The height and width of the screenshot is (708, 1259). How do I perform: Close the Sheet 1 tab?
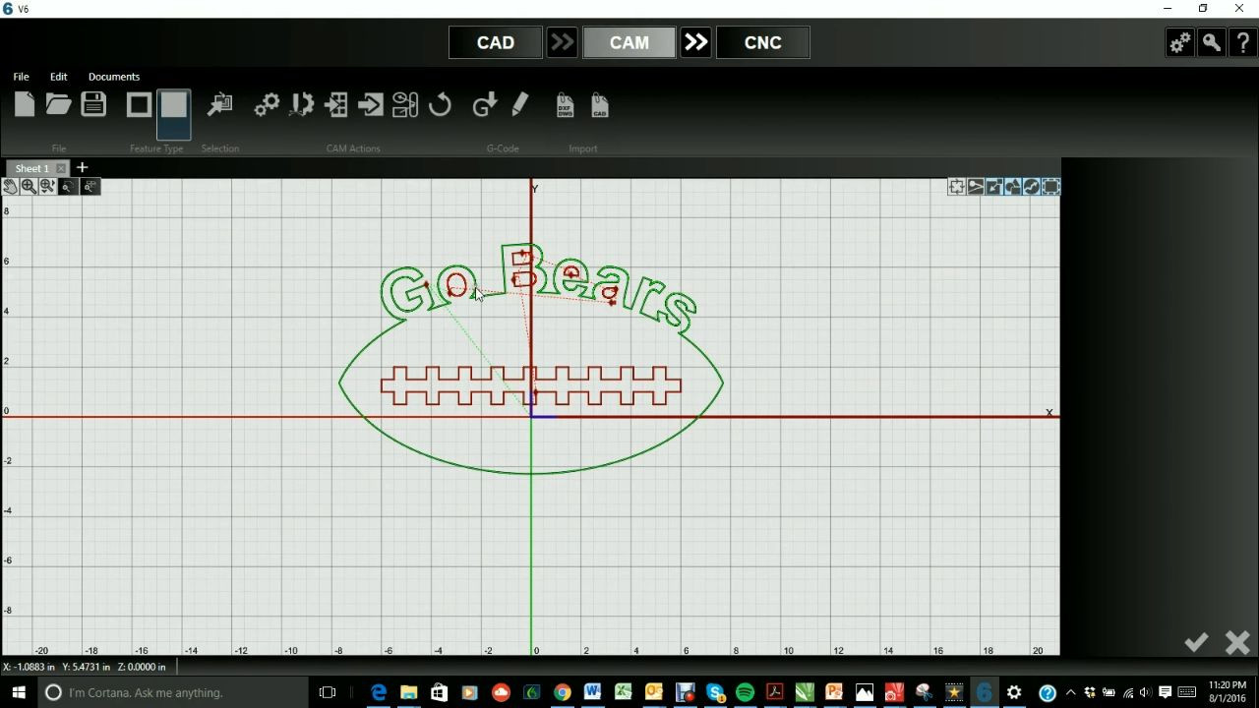click(x=61, y=168)
